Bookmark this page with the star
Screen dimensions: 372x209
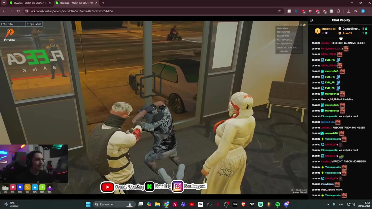coord(279,11)
